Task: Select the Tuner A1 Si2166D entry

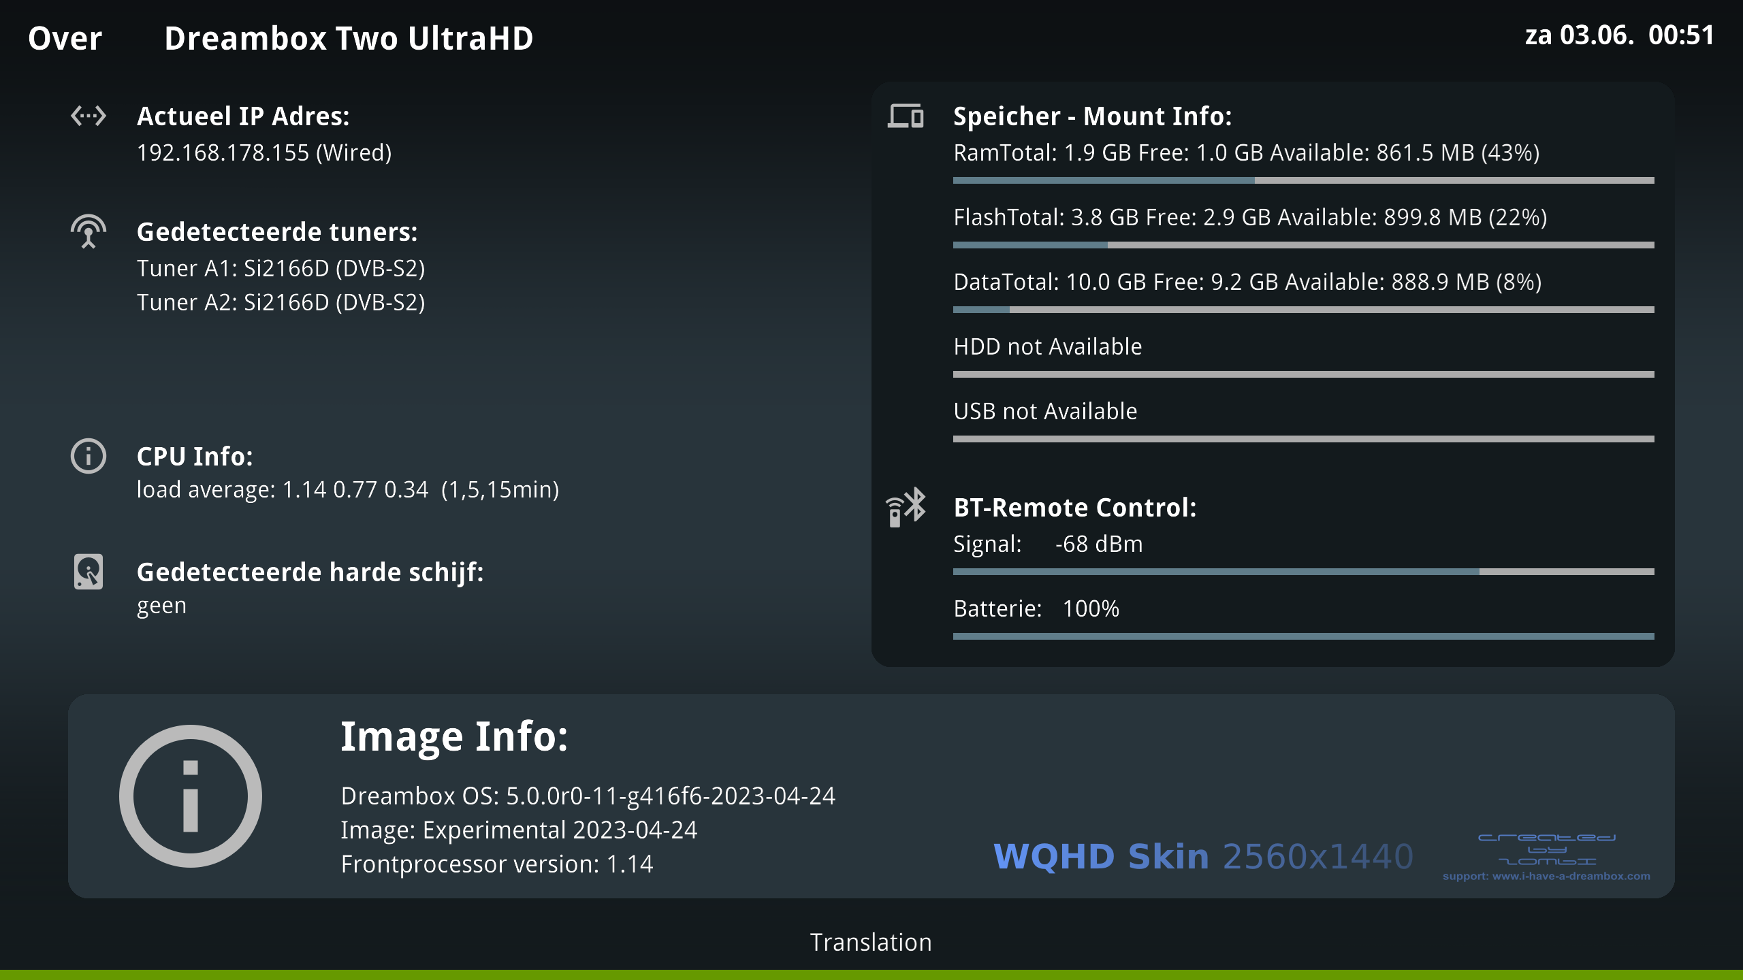Action: click(281, 269)
